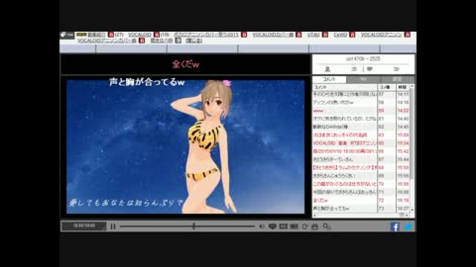The width and height of the screenshot is (476, 267).
Task: Open the VOCALOIDアニソンカバー曲 tag link
Action: [107, 41]
